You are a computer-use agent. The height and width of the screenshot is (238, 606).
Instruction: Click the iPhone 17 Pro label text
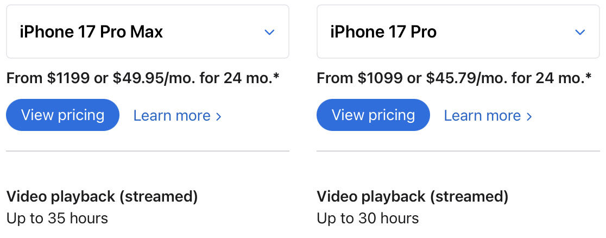pyautogui.click(x=383, y=32)
